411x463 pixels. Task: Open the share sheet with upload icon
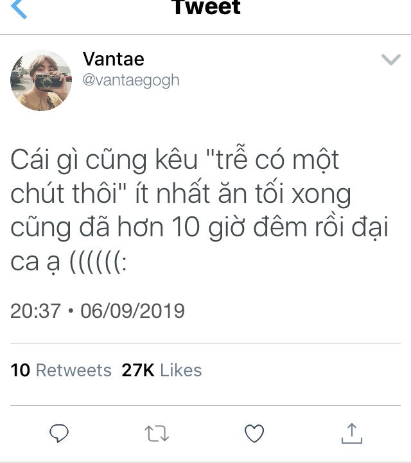[352, 433]
